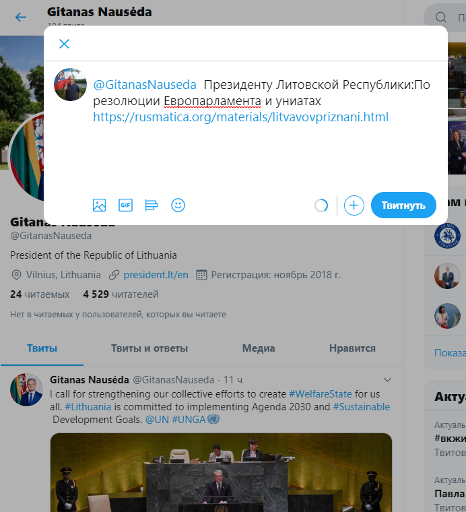Screen dimensions: 466x512
Task: Click the Показать link in the sidebar
Action: coord(450,353)
